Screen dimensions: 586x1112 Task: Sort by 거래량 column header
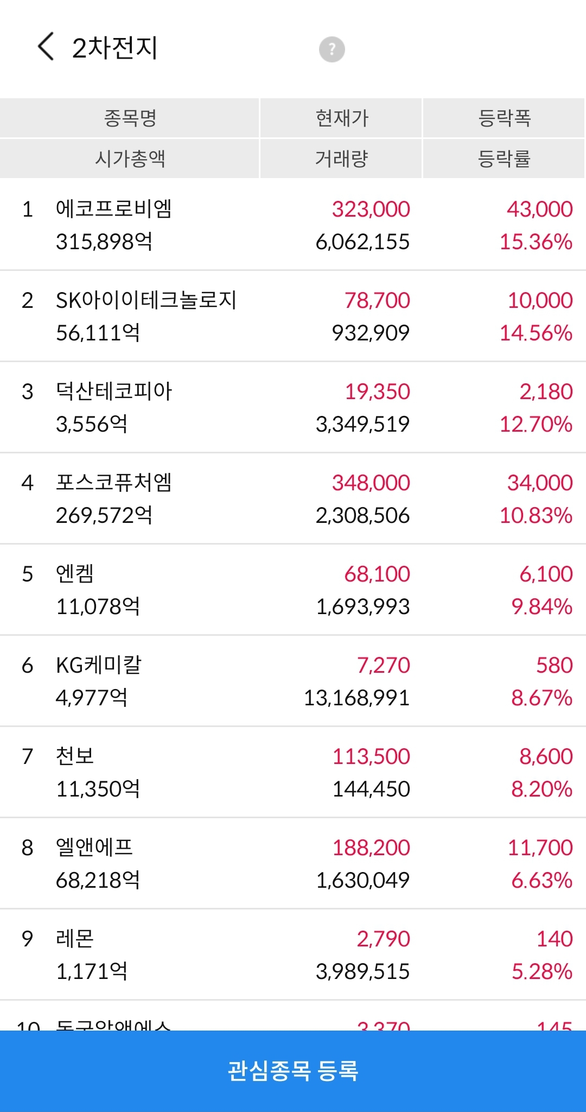tap(341, 159)
